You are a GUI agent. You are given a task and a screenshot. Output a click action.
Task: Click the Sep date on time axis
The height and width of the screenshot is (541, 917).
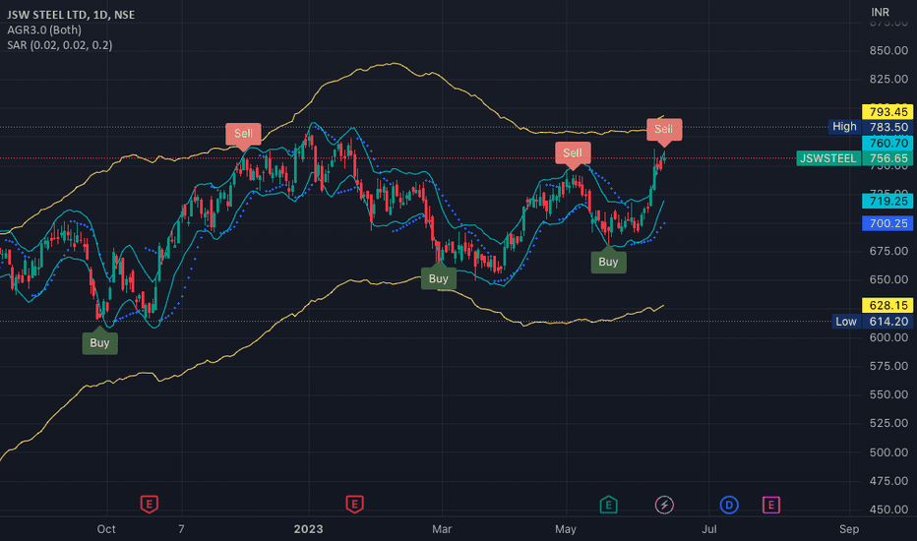pos(848,529)
